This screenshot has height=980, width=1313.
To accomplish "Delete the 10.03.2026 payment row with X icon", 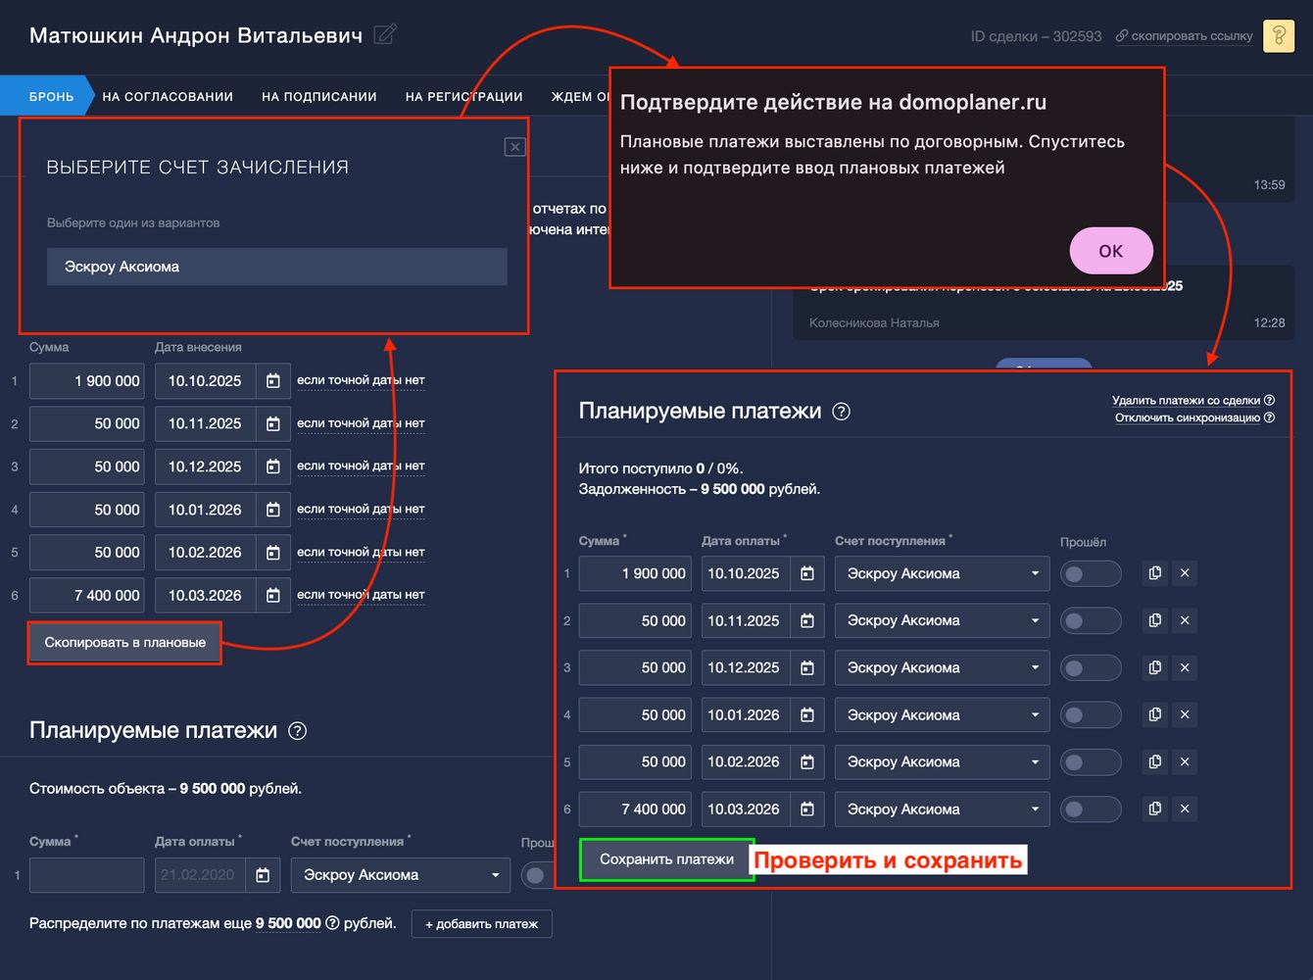I will (x=1185, y=808).
